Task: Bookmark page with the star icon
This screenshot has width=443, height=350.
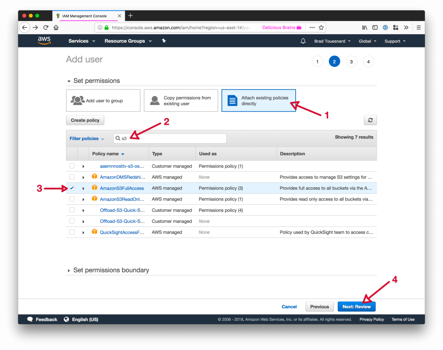Action: (321, 28)
